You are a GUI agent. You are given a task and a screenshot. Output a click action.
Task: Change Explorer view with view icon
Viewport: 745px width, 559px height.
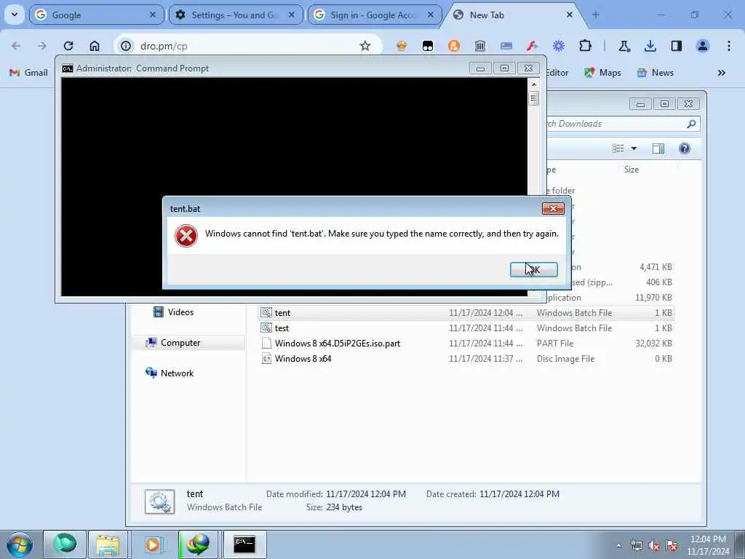(618, 148)
